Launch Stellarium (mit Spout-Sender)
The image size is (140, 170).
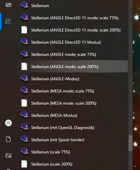click(72, 140)
